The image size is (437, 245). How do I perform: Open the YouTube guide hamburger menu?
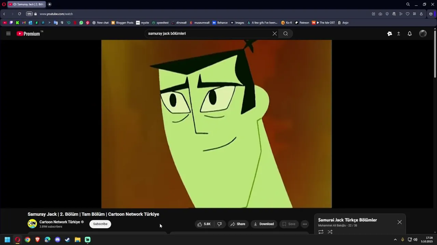tap(8, 33)
